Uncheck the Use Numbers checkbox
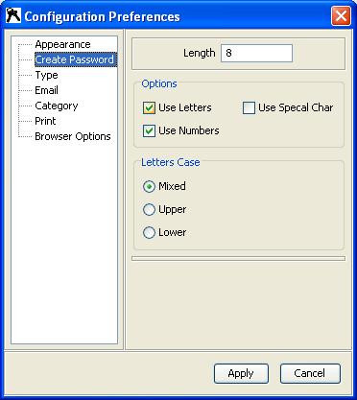 coord(149,131)
